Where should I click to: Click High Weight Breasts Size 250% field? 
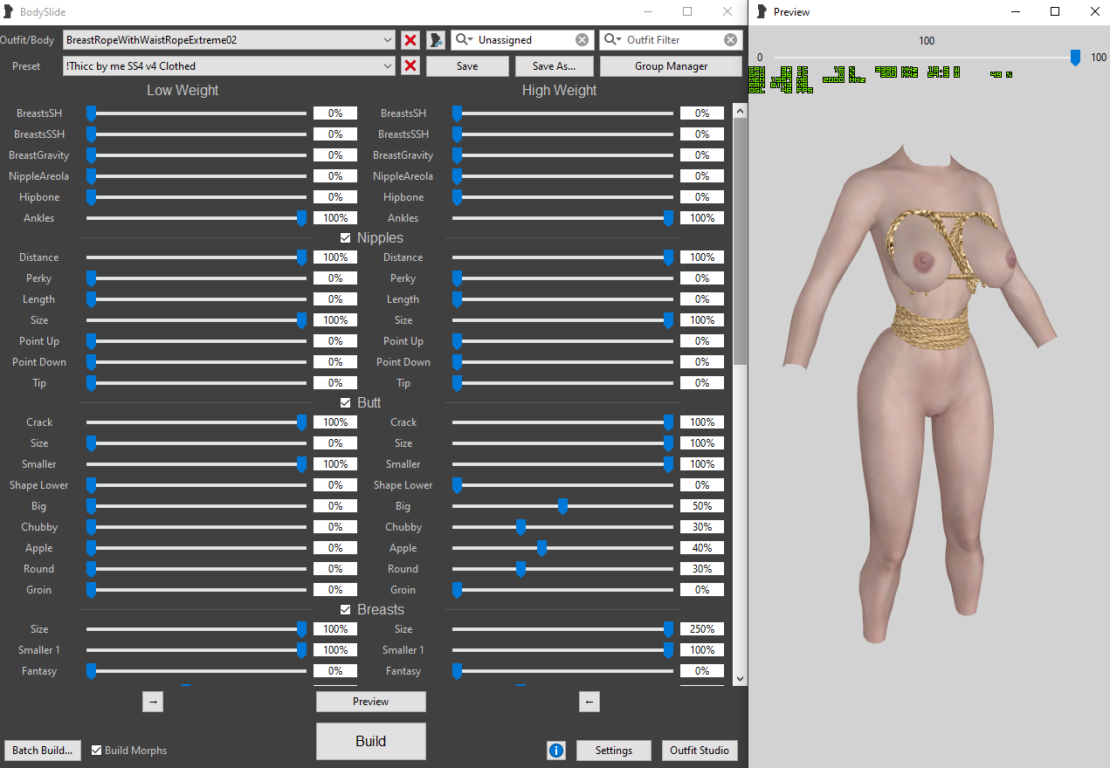coord(702,629)
